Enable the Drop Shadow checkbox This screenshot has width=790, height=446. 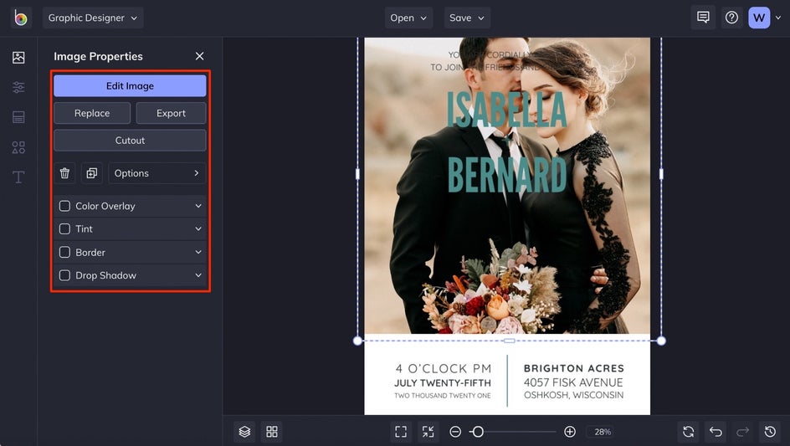coord(64,275)
